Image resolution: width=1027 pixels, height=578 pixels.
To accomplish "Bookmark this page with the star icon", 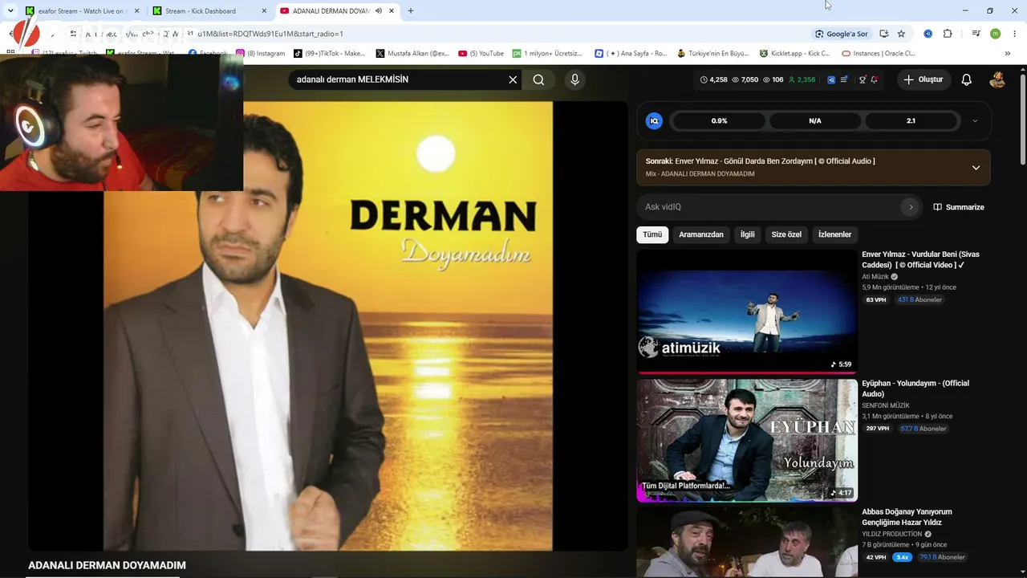I will [901, 34].
